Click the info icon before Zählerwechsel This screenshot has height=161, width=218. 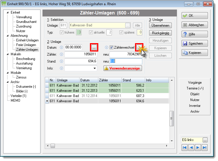[106, 47]
